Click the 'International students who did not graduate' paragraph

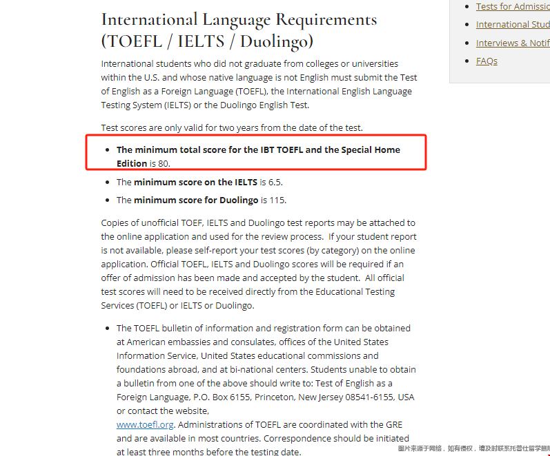tap(259, 85)
